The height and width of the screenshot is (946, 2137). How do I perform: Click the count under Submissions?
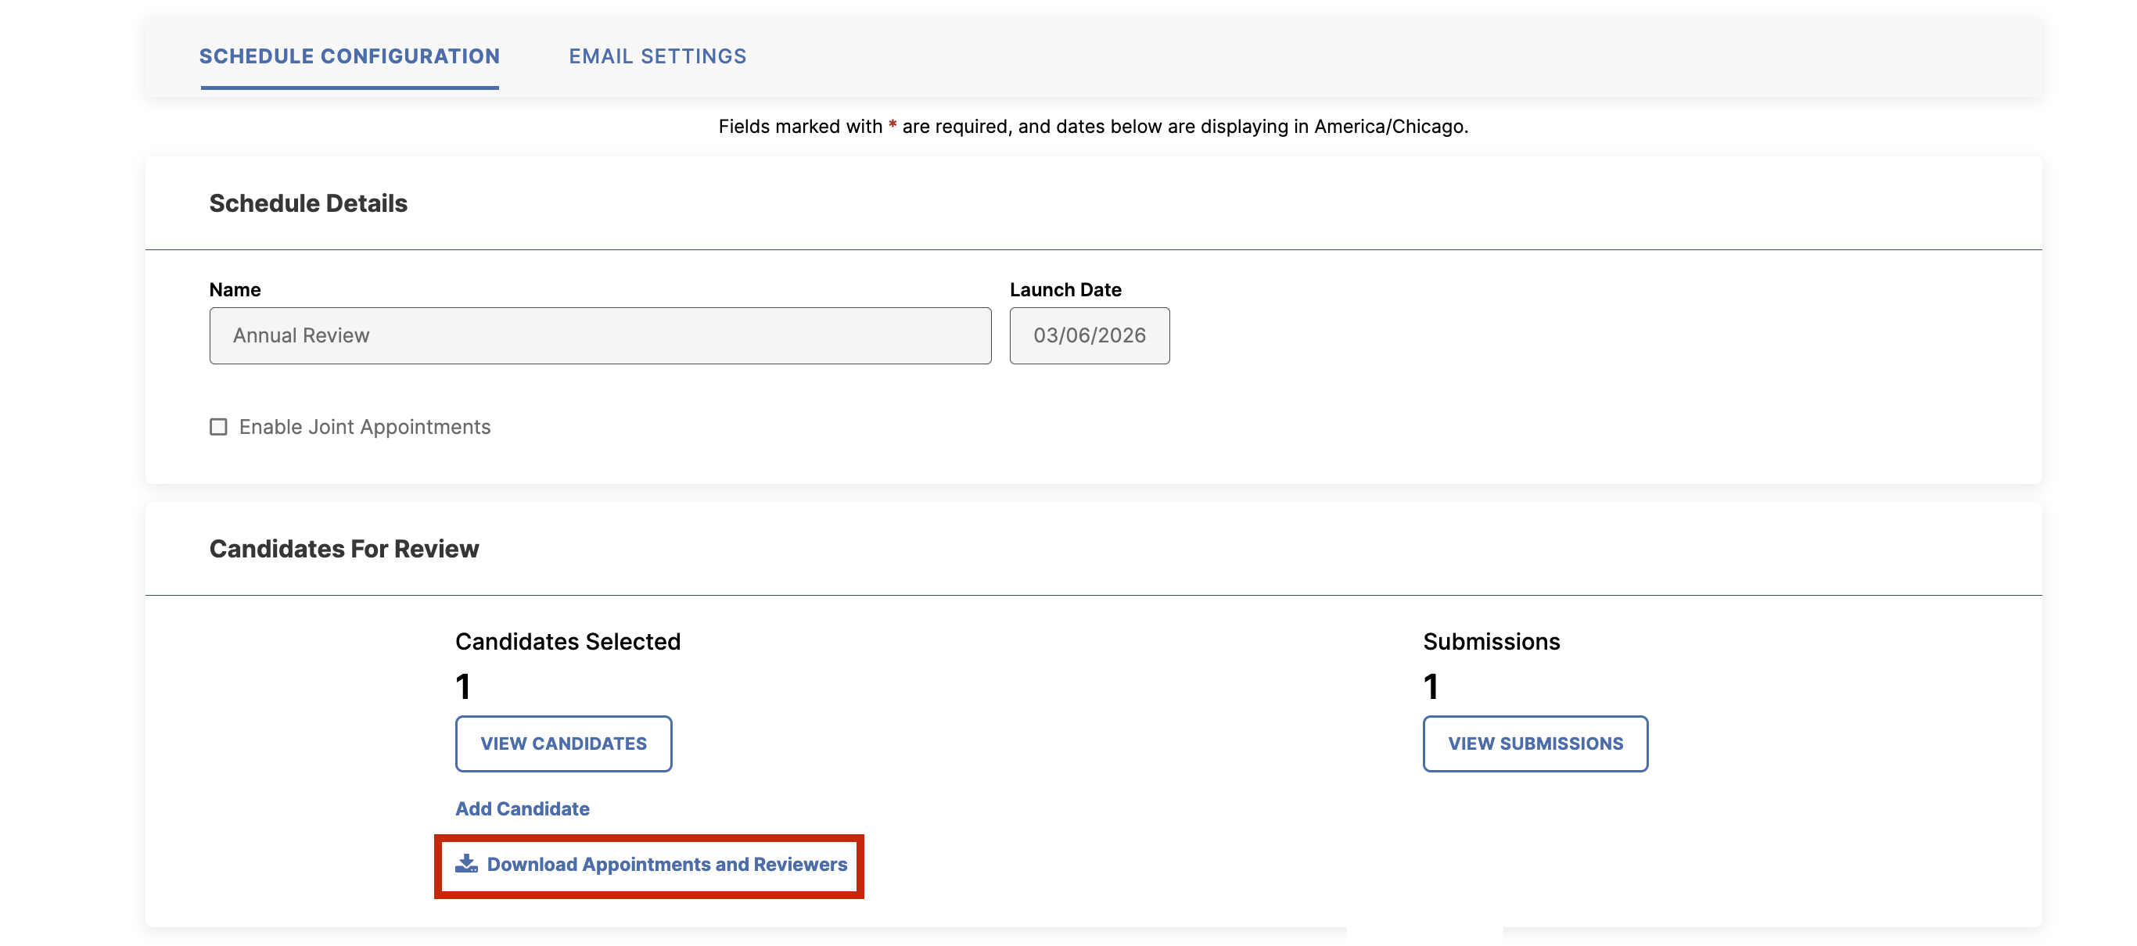coord(1431,686)
